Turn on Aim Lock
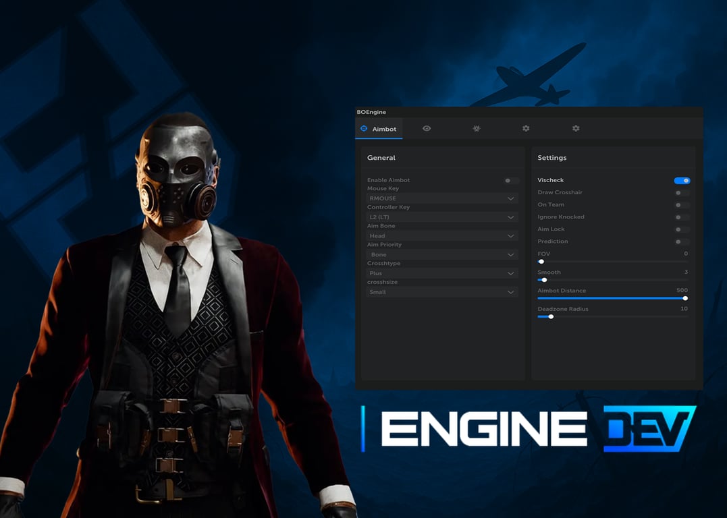The image size is (727, 518). pos(681,229)
